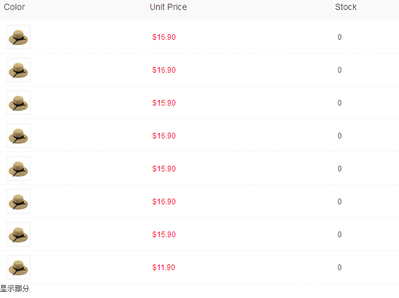The height and width of the screenshot is (298, 399).
Task: Choose the fourth row's hat thumbnail
Action: [18, 135]
